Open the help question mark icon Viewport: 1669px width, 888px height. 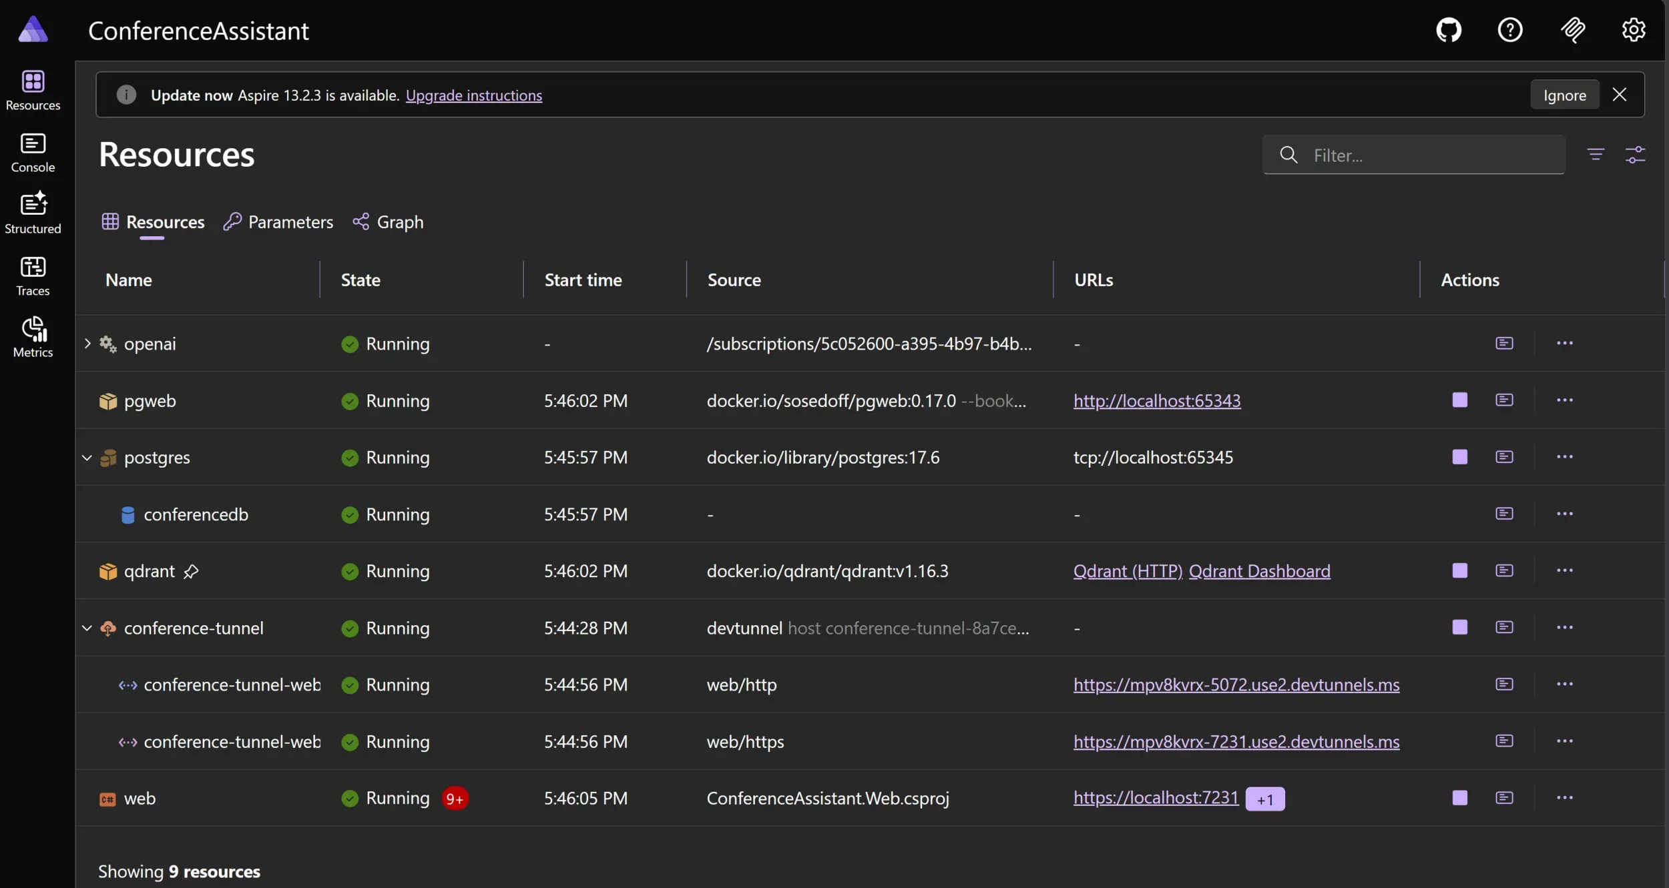(1510, 30)
